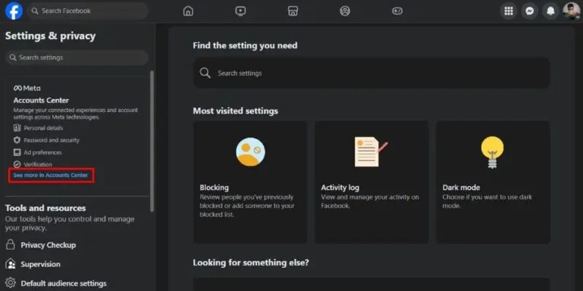Click the sidebar vertical scrollbar
Screen dimensions: 583x291
[152, 141]
